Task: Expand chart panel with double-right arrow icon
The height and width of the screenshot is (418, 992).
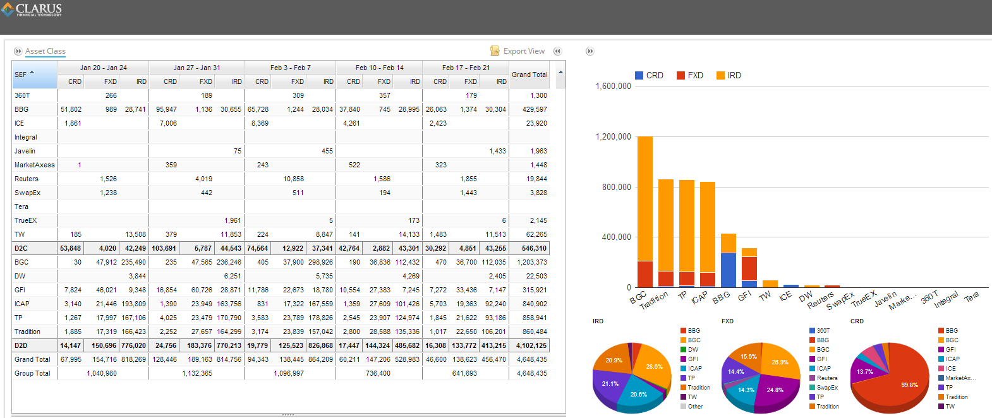Action: tap(590, 51)
